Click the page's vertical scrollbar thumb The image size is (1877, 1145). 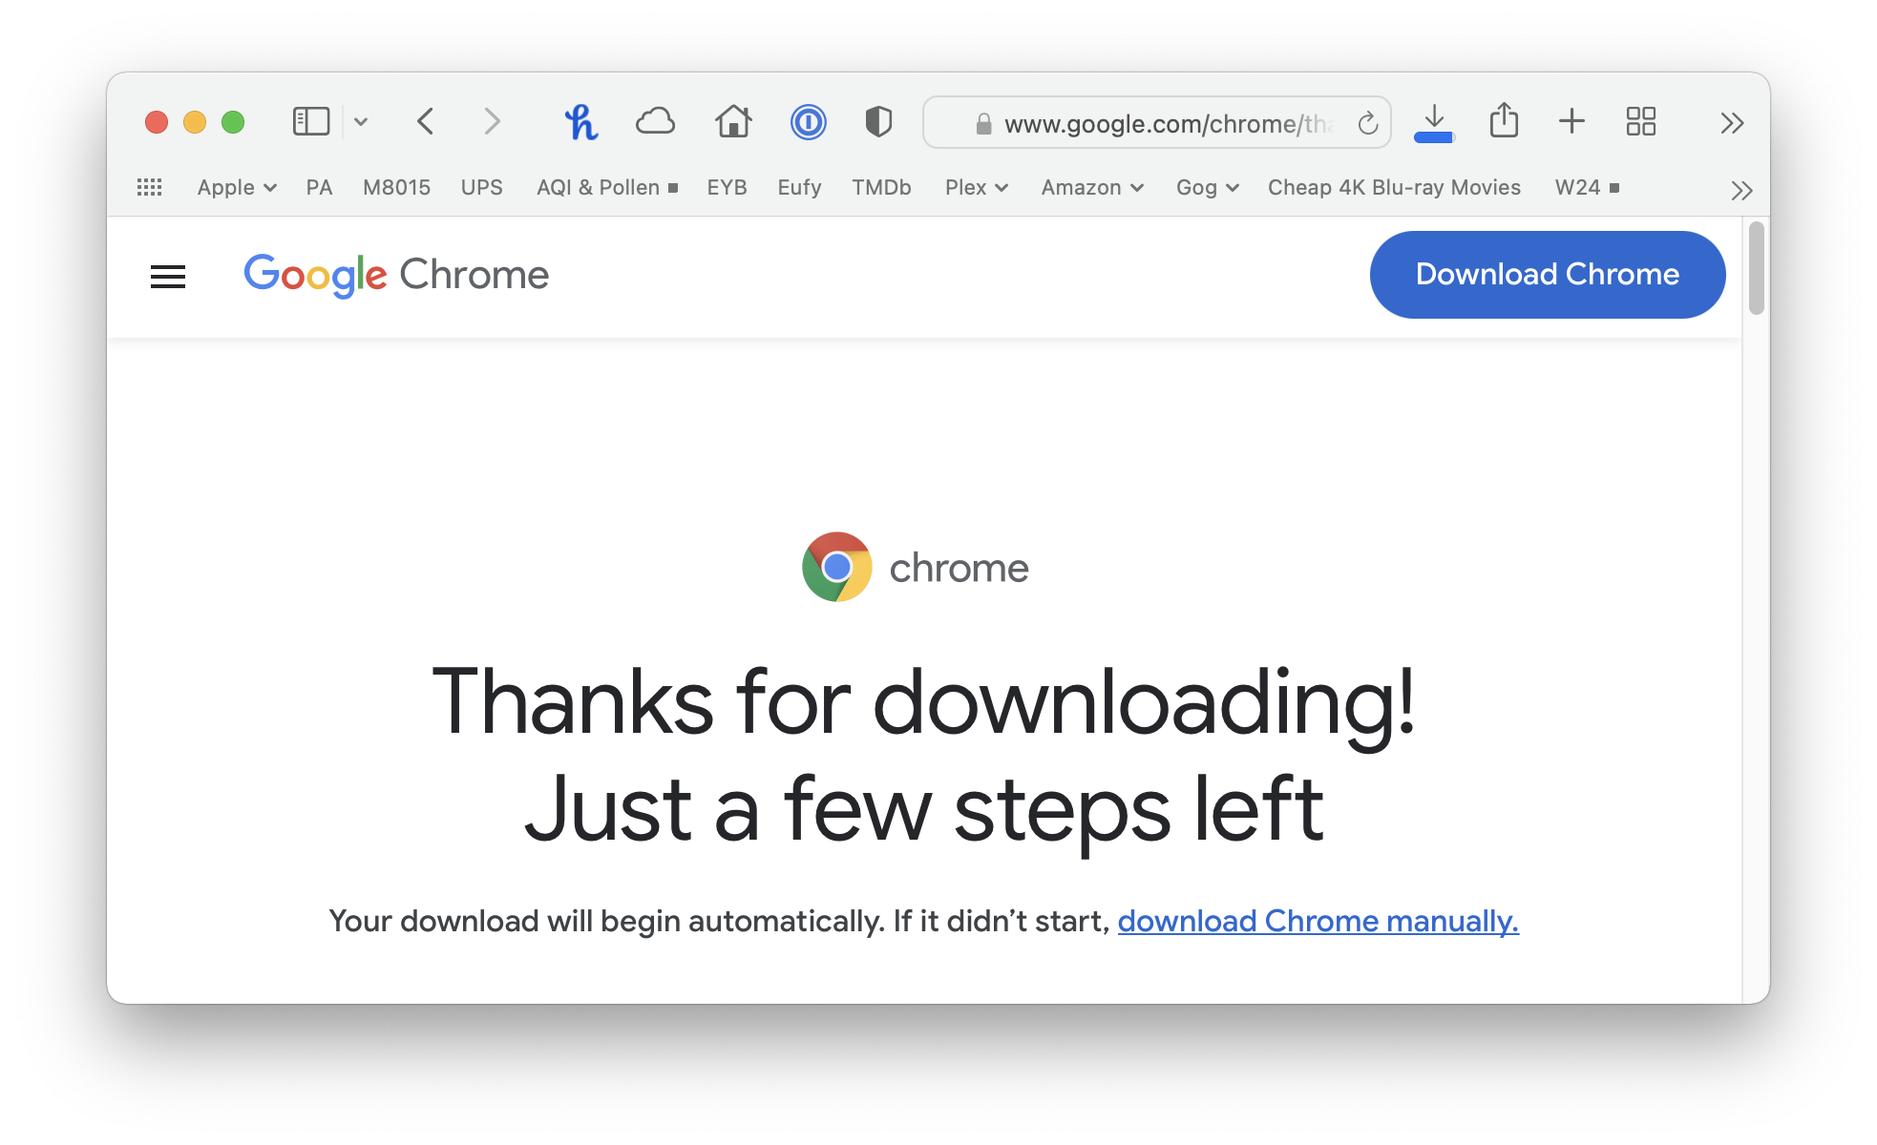tap(1756, 267)
